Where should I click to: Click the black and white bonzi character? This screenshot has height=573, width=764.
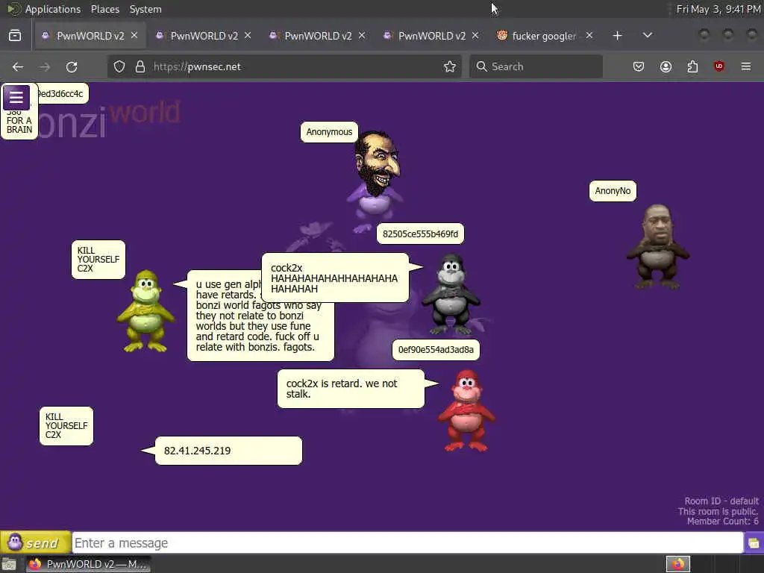451,294
